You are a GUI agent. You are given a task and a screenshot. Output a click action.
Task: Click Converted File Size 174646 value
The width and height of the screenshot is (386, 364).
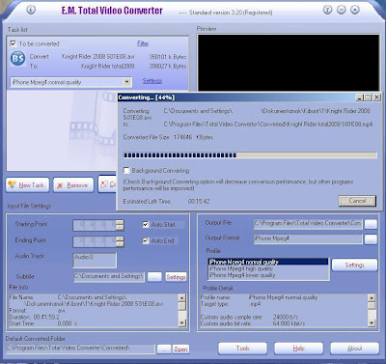[182, 137]
